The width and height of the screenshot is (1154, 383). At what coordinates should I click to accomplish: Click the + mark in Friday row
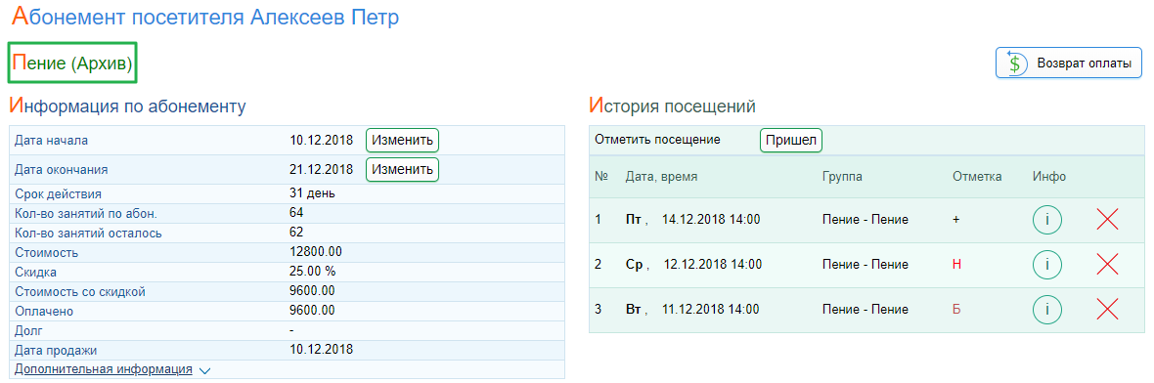(x=956, y=220)
